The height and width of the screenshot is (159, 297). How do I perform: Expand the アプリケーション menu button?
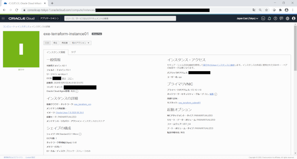[49, 18]
